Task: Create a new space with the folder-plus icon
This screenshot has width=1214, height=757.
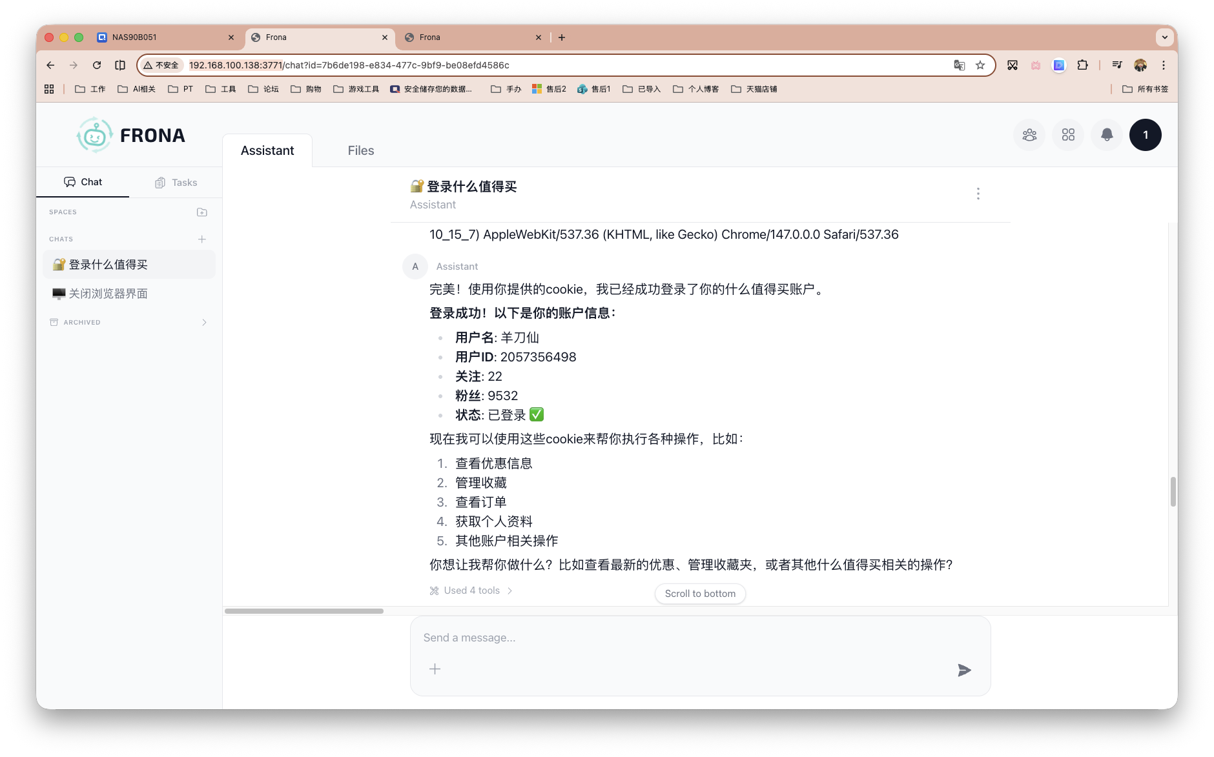Action: [201, 212]
